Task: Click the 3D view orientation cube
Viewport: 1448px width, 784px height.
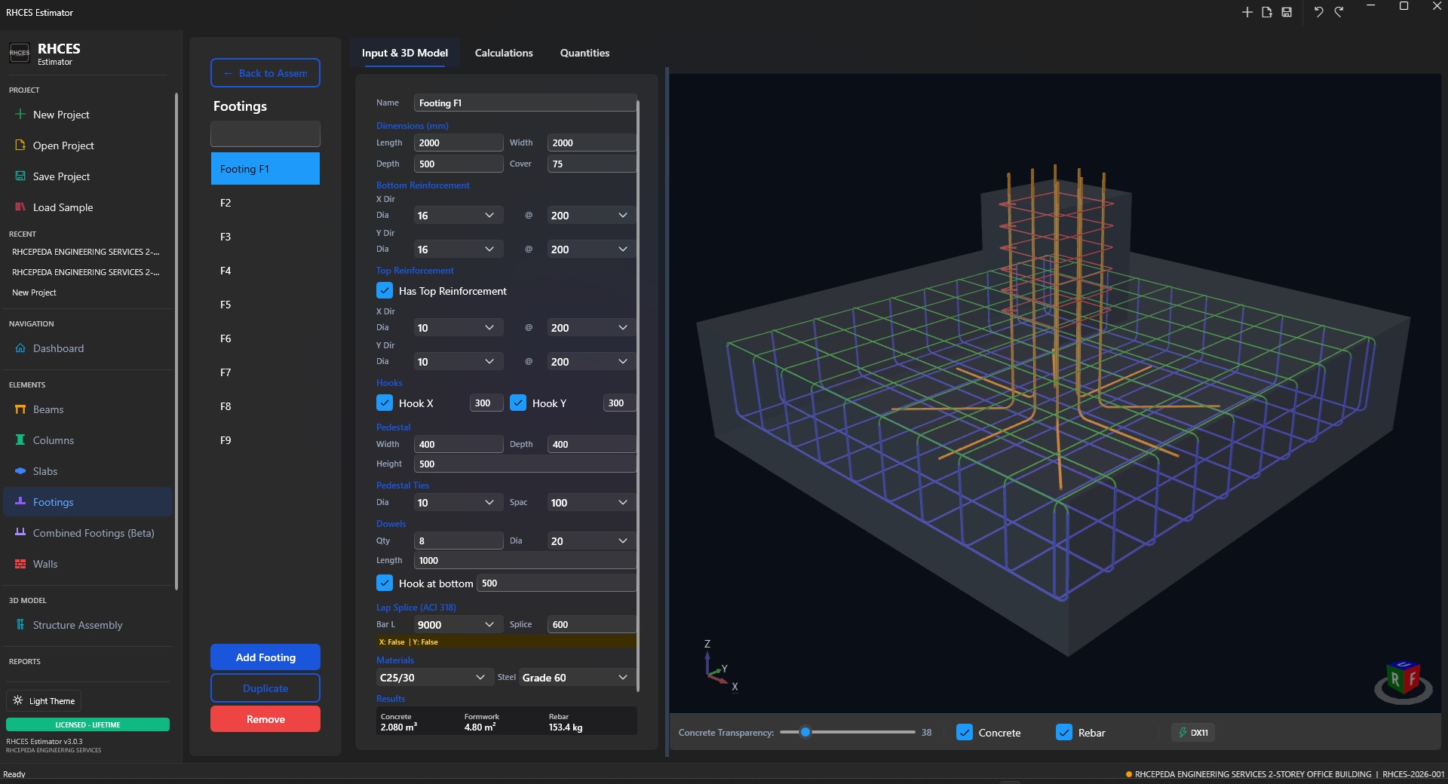Action: click(1403, 679)
